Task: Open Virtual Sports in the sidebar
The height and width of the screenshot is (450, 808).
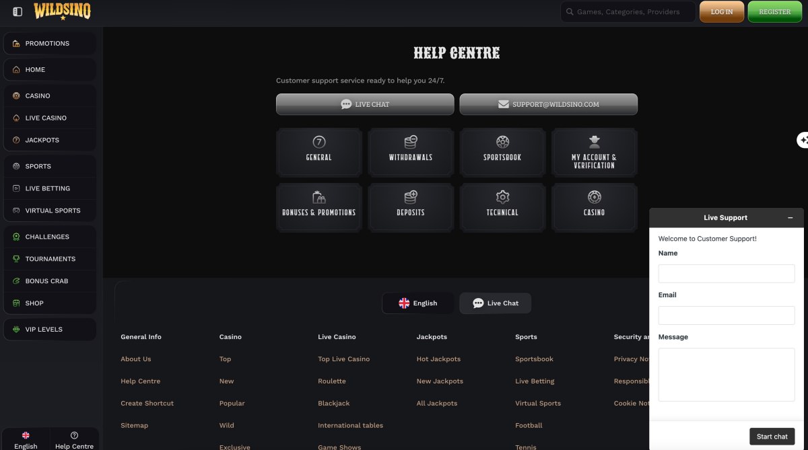Action: click(x=50, y=211)
